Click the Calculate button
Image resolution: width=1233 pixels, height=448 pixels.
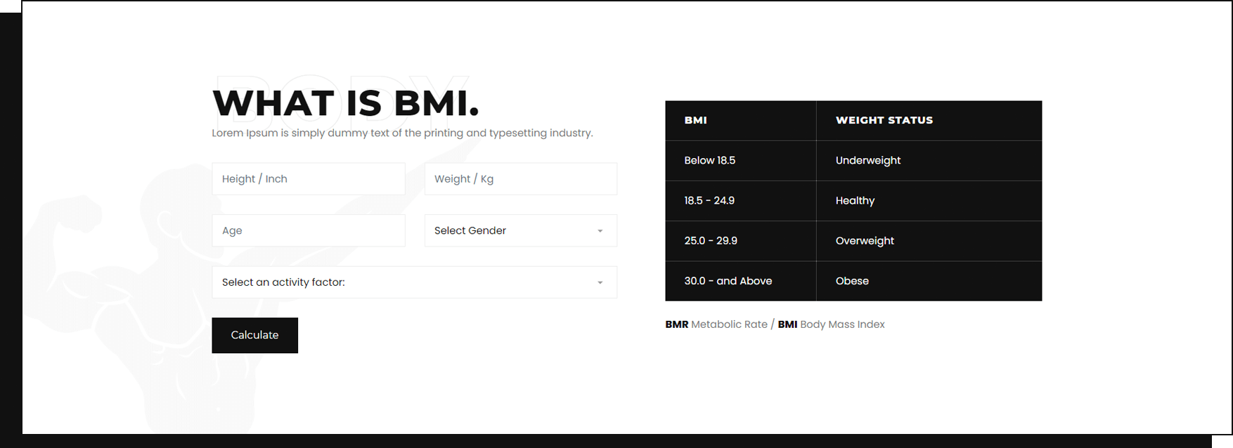[x=255, y=336]
